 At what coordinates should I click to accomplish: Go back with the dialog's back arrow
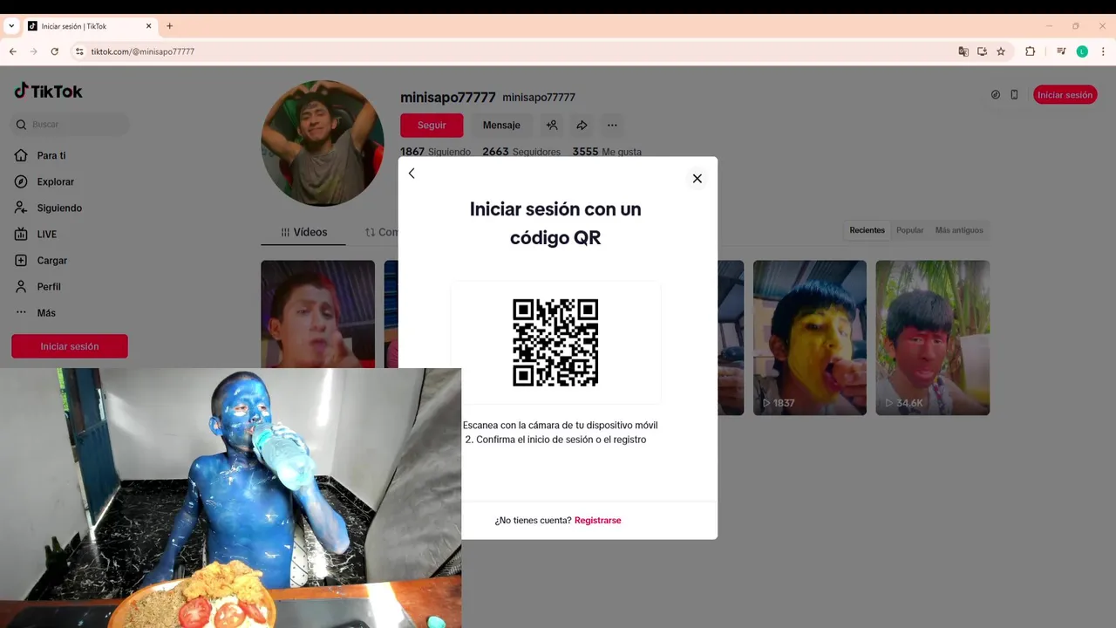tap(412, 174)
